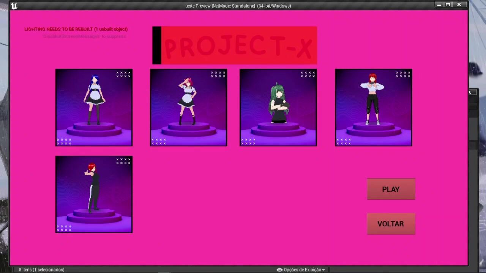Minimize the teste Preview window
This screenshot has width=486, height=273.
pyautogui.click(x=439, y=5)
